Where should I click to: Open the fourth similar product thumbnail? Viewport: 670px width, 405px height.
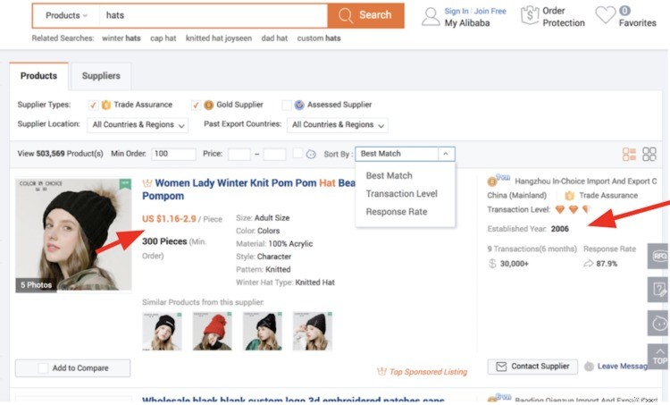tap(313, 332)
